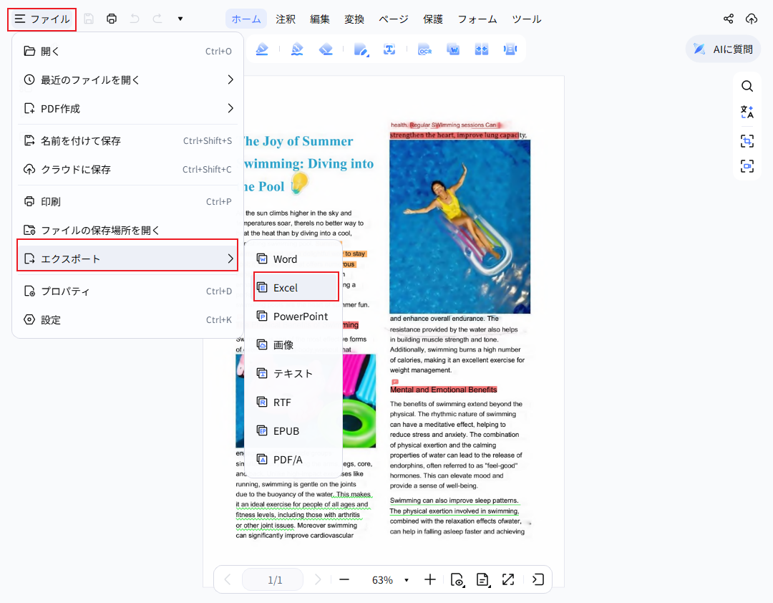Click the highlighter tool icon
The height and width of the screenshot is (603, 773).
[262, 49]
